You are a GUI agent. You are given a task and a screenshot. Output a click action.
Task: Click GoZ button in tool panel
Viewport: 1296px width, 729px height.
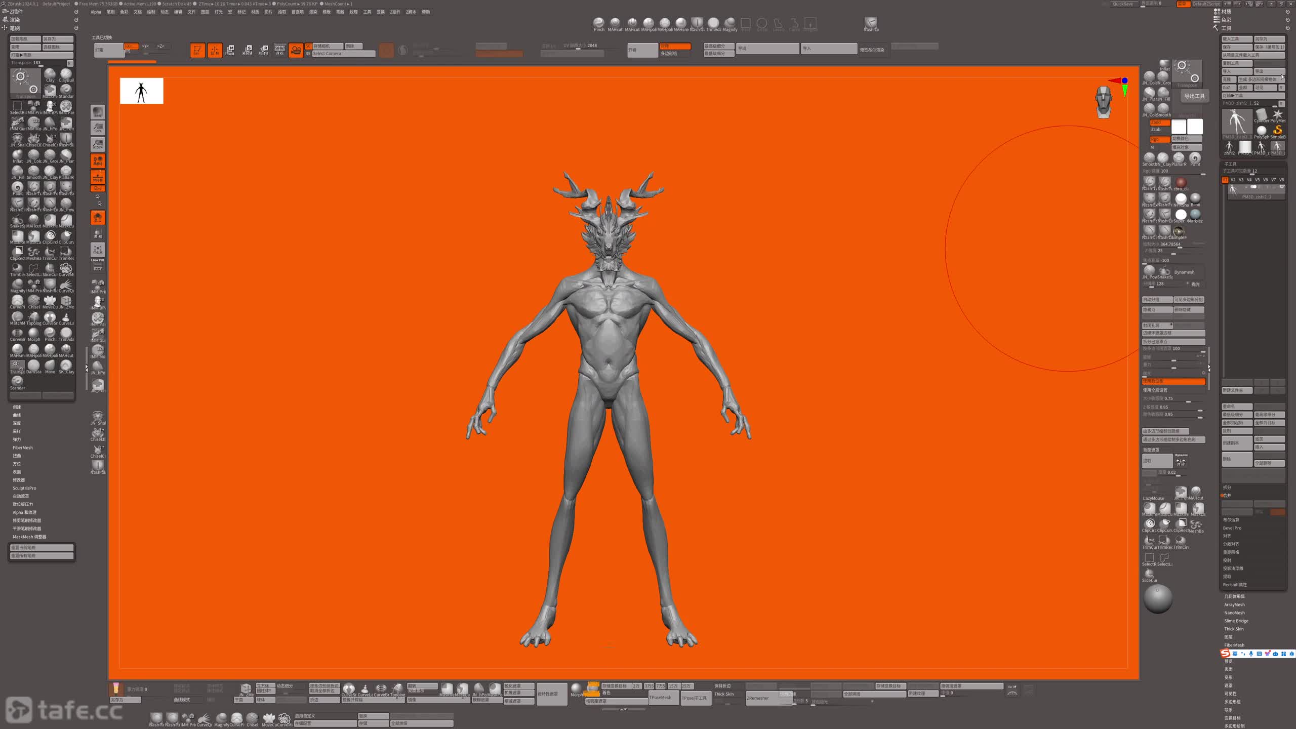click(1229, 88)
